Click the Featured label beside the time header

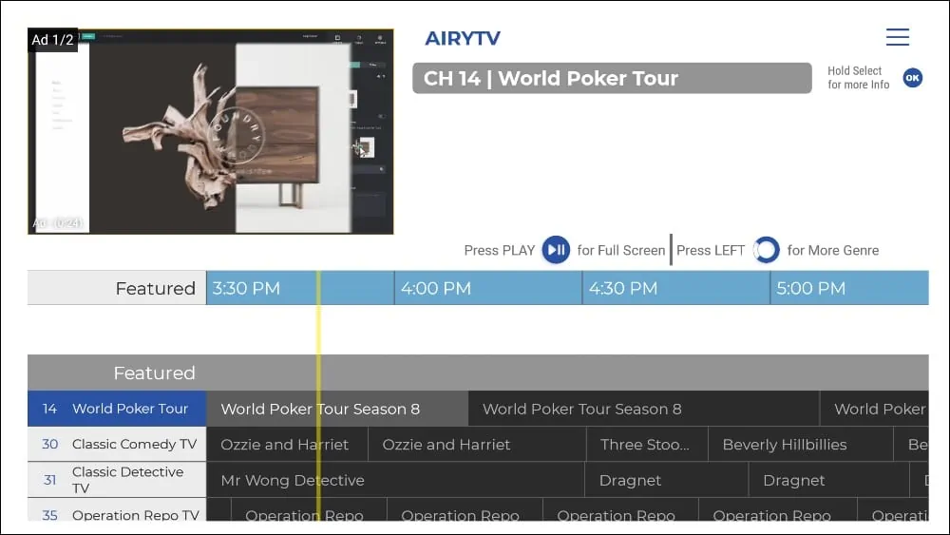117,288
